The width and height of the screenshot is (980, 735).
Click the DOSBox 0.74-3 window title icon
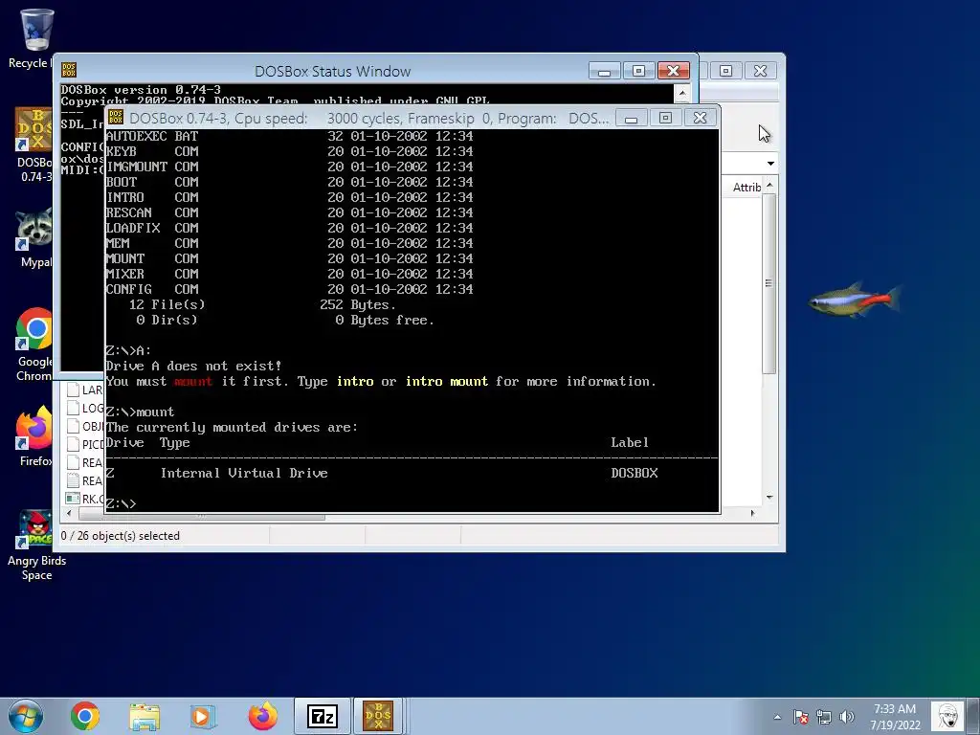[116, 117]
